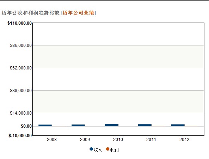Click the 2012 x-axis year label
Image resolution: width=209 pixels, height=159 pixels.
(x=184, y=140)
